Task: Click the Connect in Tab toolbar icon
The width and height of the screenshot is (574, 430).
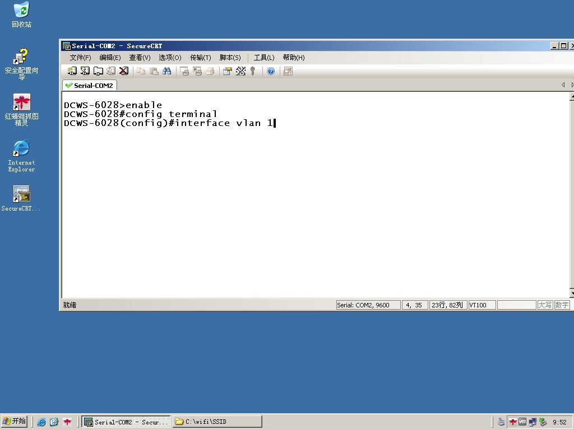Action: (98, 71)
